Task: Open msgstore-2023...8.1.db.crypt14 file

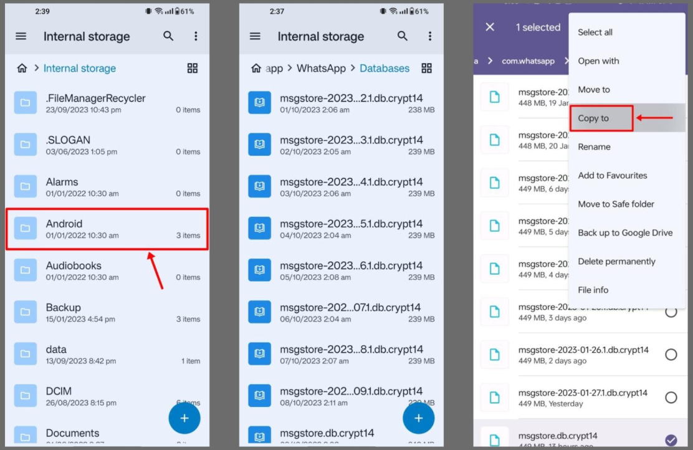Action: click(x=341, y=354)
